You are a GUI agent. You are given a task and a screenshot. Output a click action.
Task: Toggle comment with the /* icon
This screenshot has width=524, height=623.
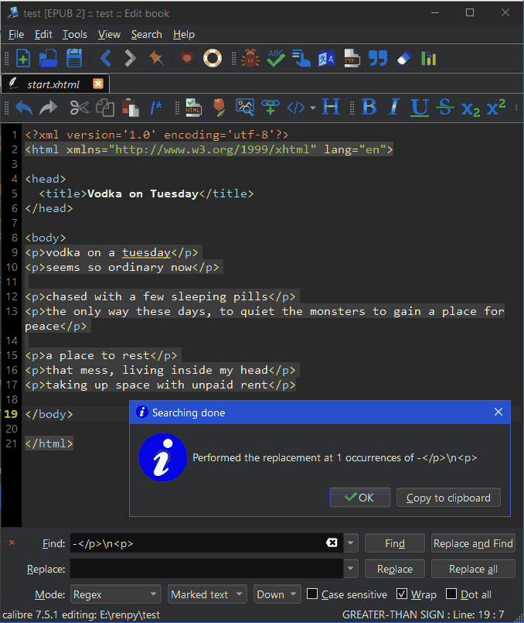click(156, 108)
